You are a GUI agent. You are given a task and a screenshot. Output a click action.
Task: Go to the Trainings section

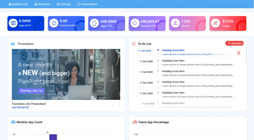tap(63, 4)
